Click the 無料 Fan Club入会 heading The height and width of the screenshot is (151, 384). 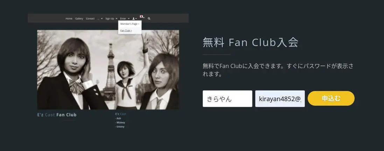click(x=251, y=43)
